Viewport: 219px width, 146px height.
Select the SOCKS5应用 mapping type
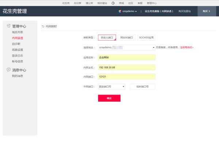(x=146, y=38)
